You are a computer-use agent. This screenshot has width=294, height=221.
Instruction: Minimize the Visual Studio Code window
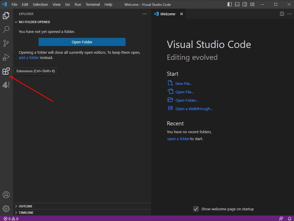click(262, 4)
